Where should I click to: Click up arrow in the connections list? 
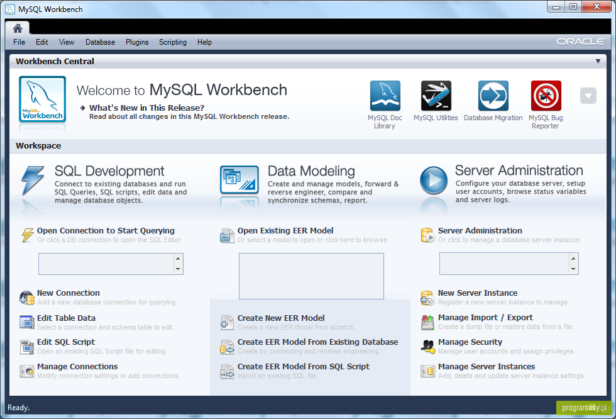pos(179,259)
